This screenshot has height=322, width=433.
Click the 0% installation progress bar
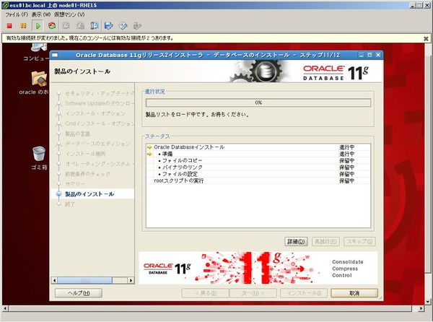coord(258,103)
